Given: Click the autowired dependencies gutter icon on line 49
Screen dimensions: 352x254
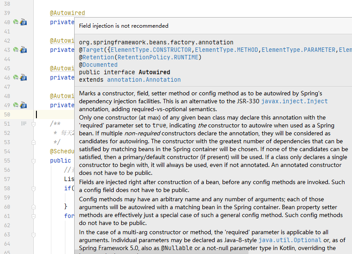Looking at the screenshot, I should pyautogui.click(x=23, y=105).
